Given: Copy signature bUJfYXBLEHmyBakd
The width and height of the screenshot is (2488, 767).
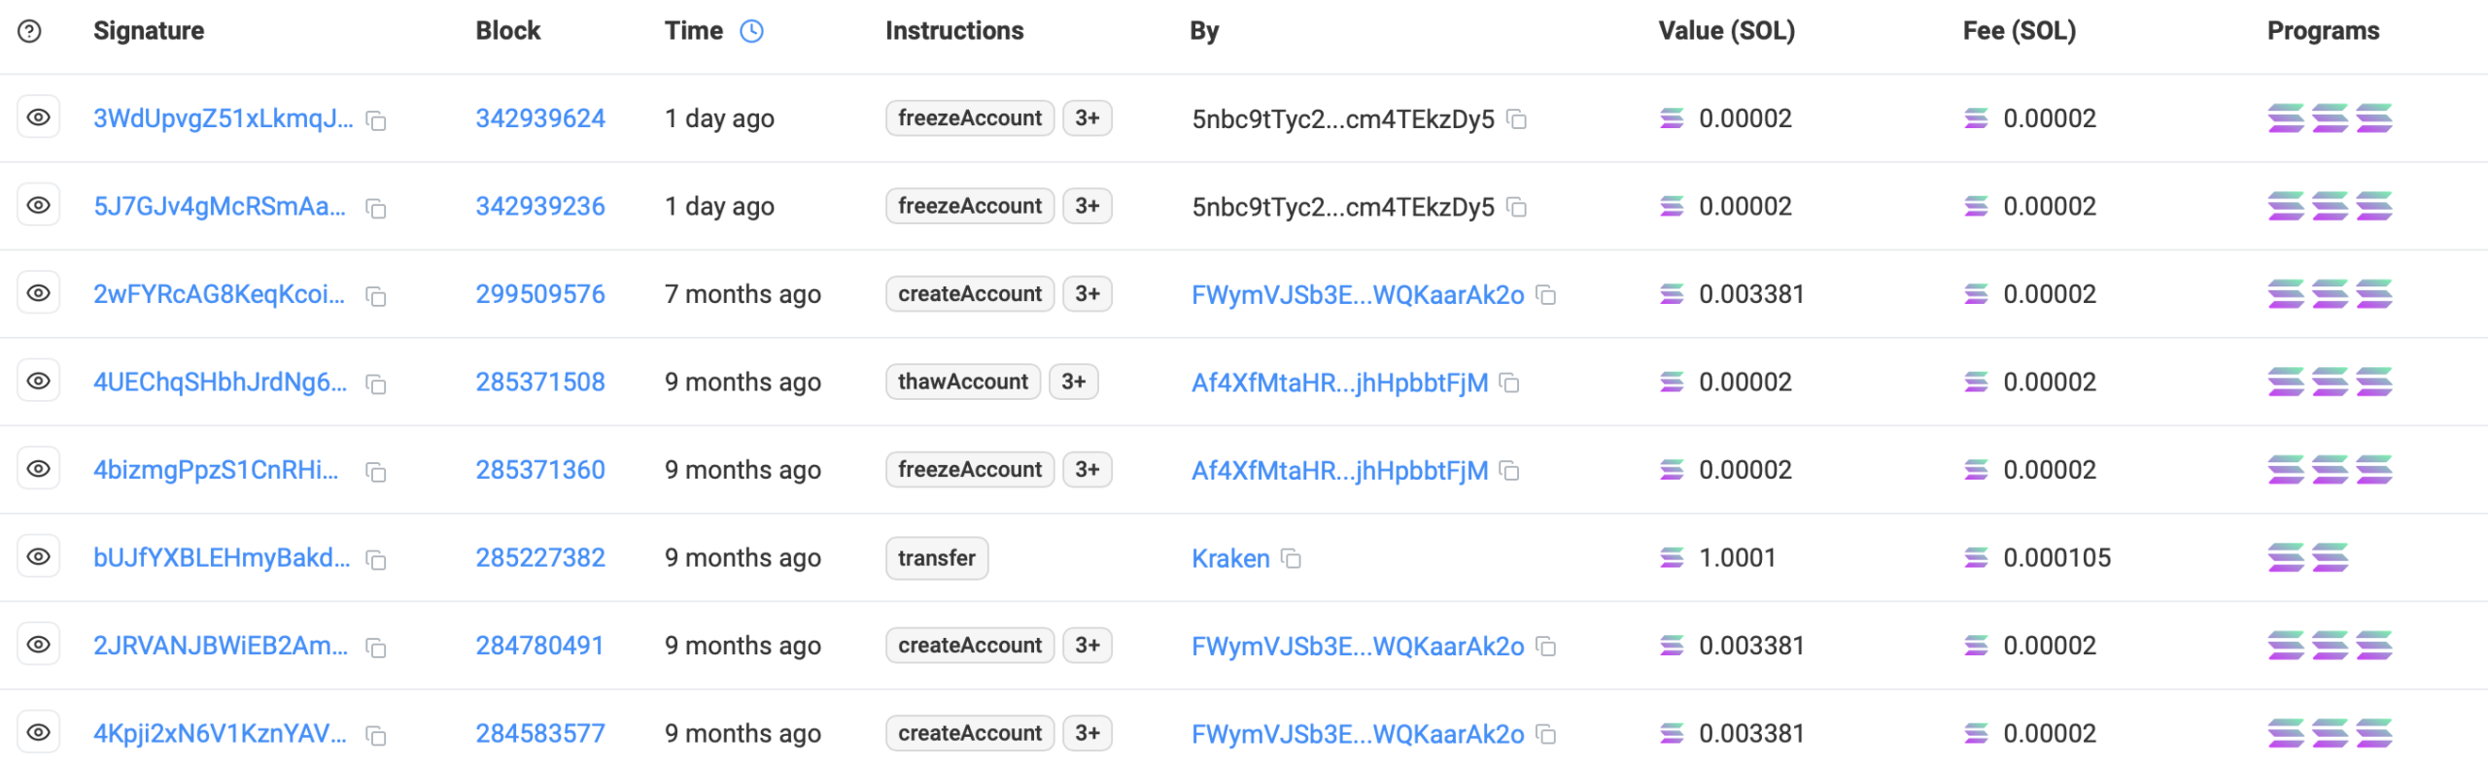Looking at the screenshot, I should [x=376, y=559].
